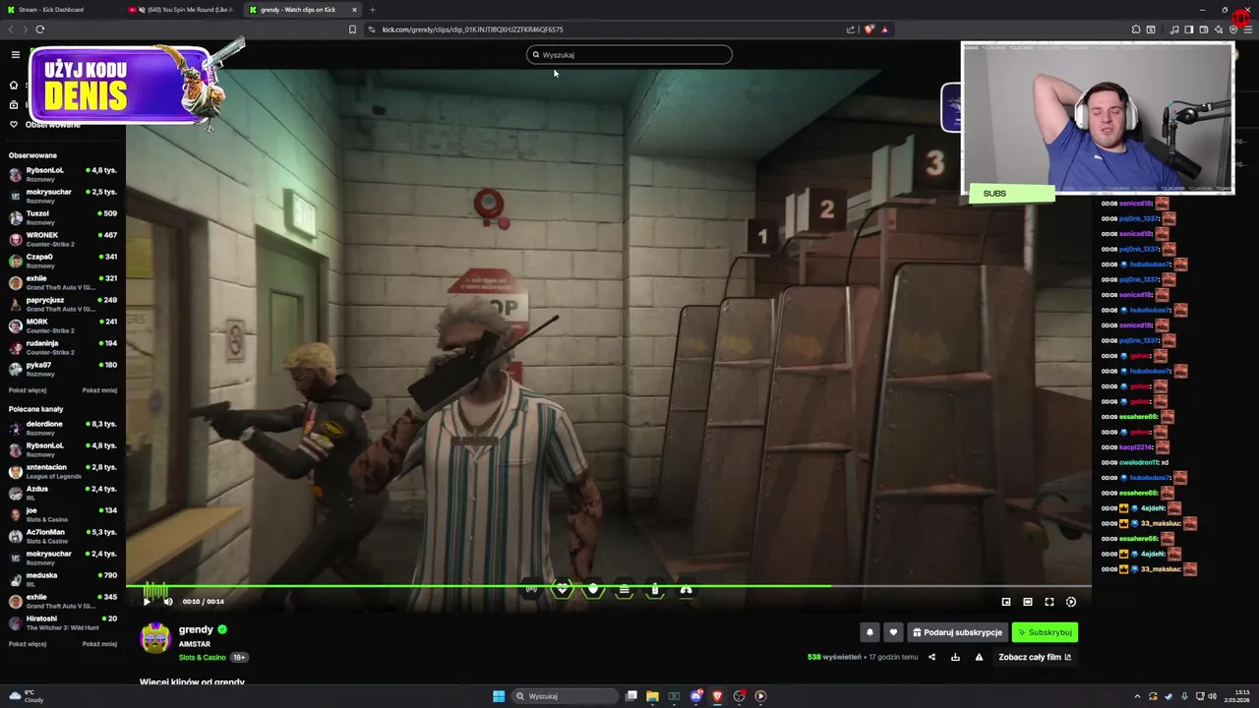Screen dimensions: 1259x708
Task: Switch to the Stream - Kick Dashboard tab
Action: 59,10
